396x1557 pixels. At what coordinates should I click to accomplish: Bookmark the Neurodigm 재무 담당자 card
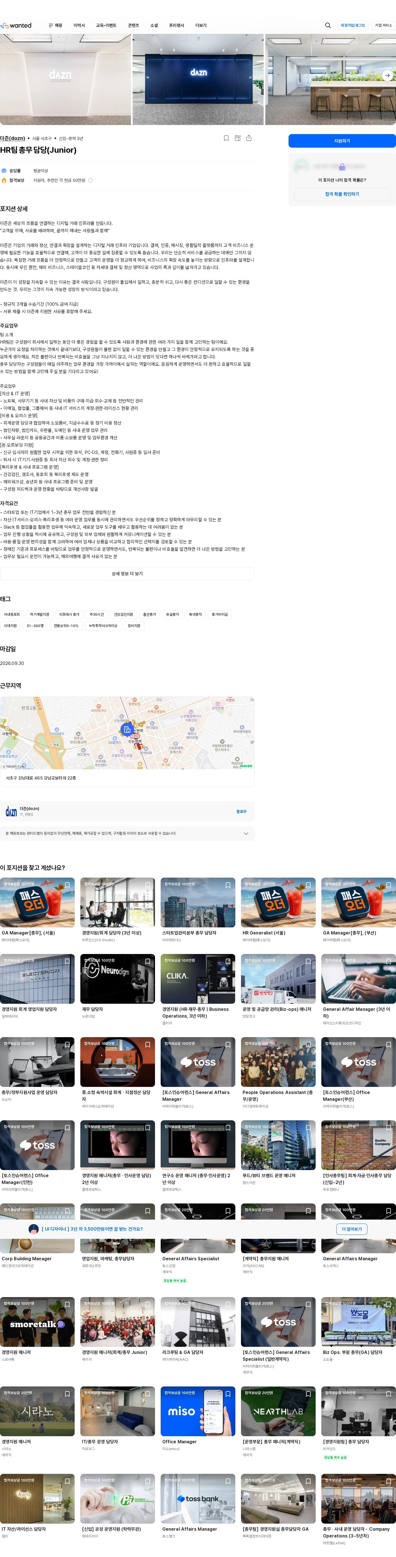coord(148,961)
